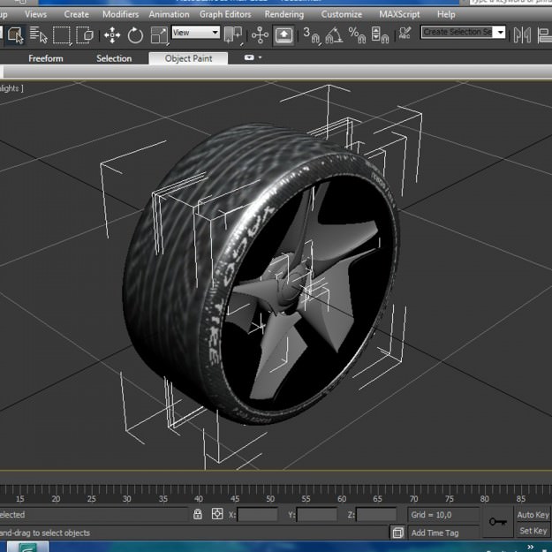Click Grid = 10,0 readout

tap(431, 515)
